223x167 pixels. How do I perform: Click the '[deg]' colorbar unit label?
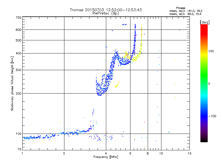click(205, 23)
